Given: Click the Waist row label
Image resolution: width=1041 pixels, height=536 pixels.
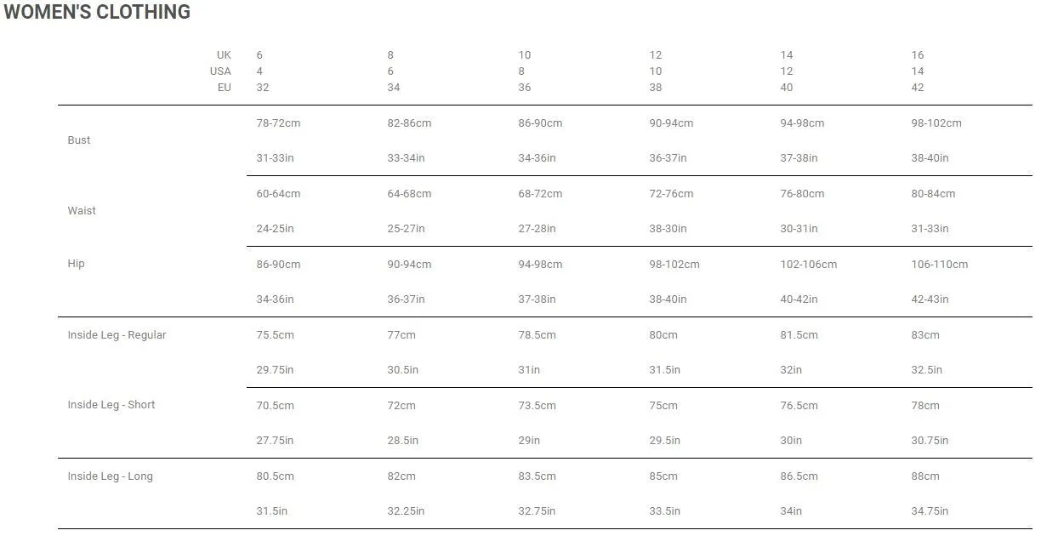Looking at the screenshot, I should pyautogui.click(x=82, y=211).
